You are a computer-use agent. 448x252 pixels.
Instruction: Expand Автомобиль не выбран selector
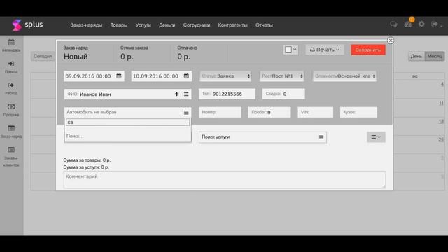click(127, 112)
